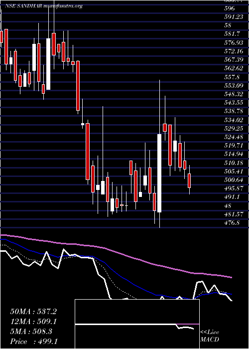
Task: Select the 12MA : 509.1 reading
Action: [33, 322]
